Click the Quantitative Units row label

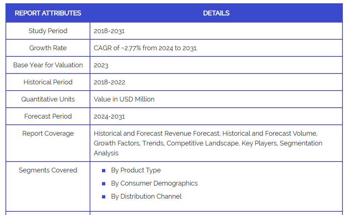(48, 99)
